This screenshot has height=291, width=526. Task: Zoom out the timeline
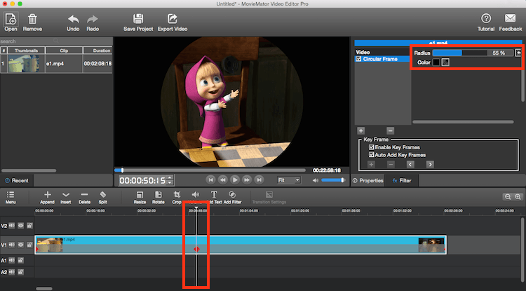[508, 197]
